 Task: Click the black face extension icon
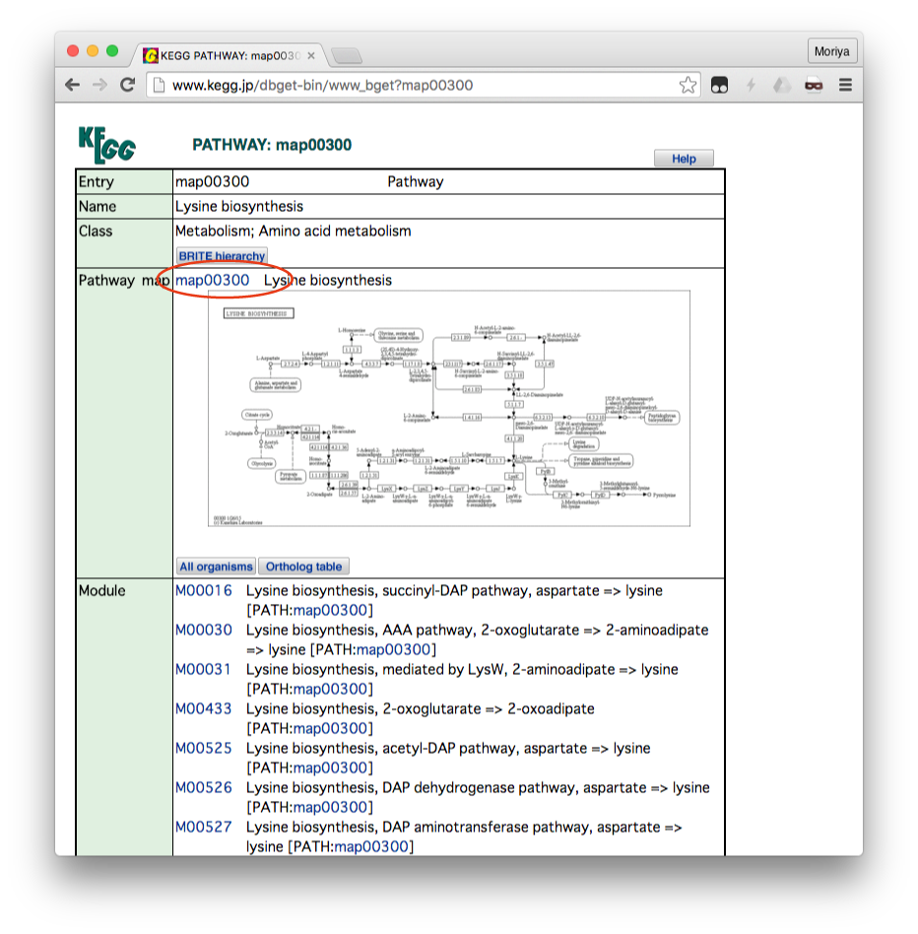click(719, 85)
